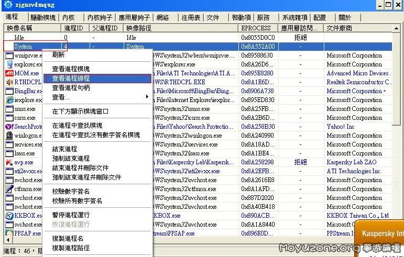
Task: Select 查看進程句柄 menu entry
Action: pos(97,88)
